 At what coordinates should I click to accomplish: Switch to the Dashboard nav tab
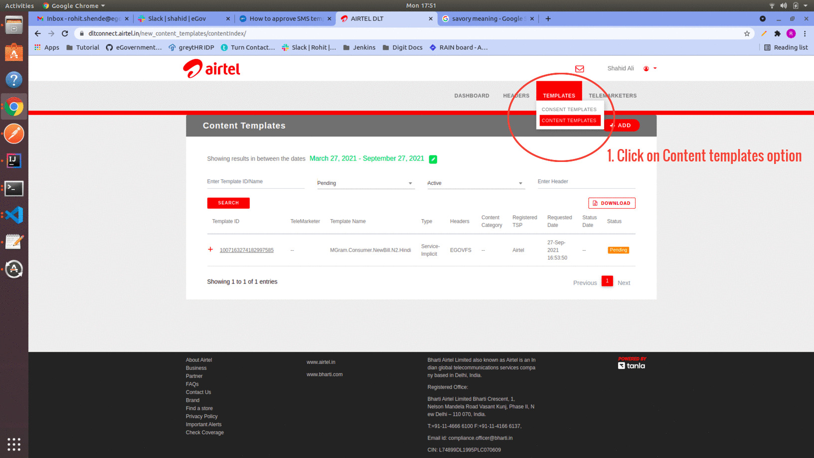(x=472, y=96)
